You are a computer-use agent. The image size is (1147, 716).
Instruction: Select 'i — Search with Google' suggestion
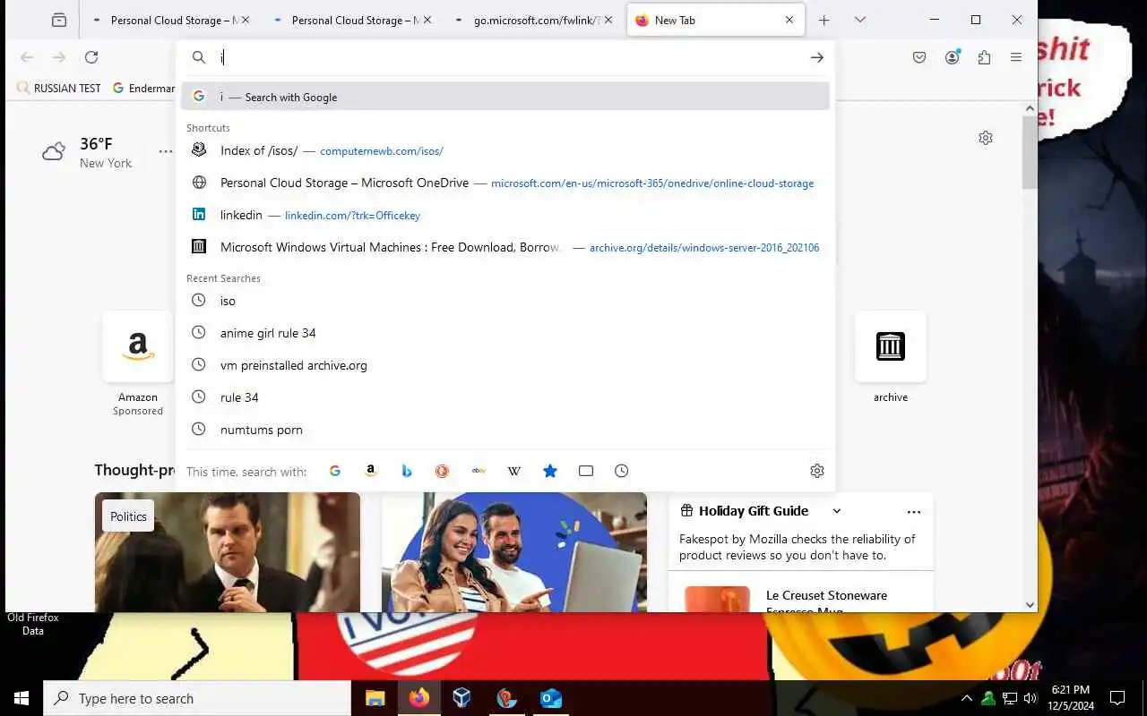505,97
